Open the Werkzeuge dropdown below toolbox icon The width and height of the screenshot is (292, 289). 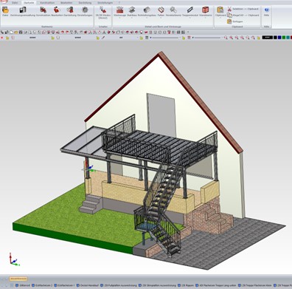(x=119, y=18)
